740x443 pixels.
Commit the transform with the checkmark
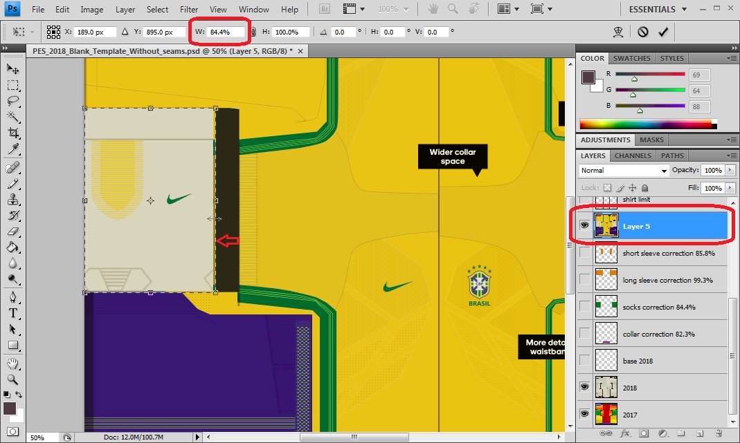pos(664,32)
